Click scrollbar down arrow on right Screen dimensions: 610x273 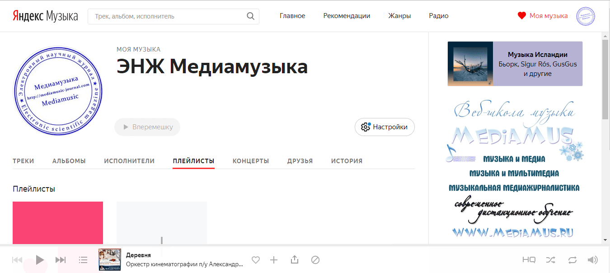[605, 240]
